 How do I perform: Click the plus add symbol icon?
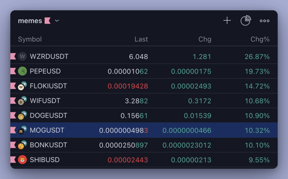pyautogui.click(x=227, y=21)
